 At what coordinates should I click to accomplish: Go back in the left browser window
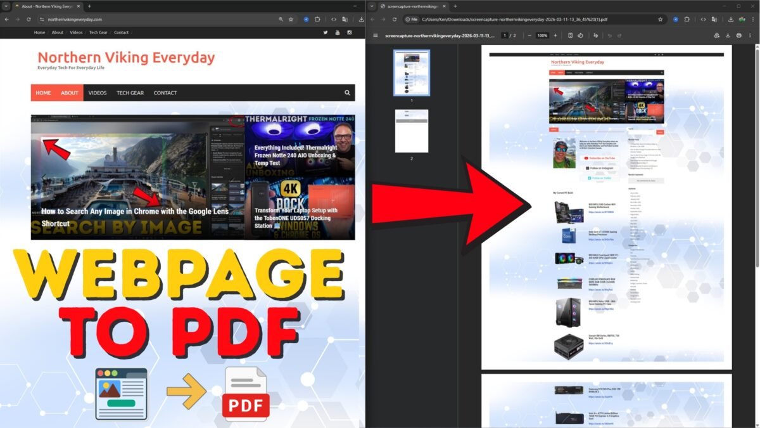(6, 19)
